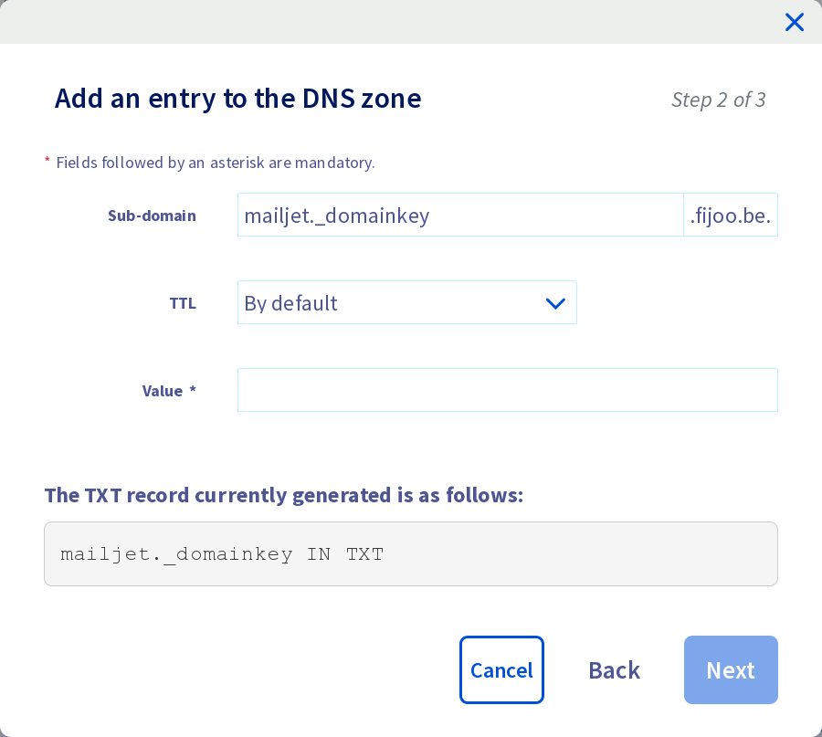The height and width of the screenshot is (737, 822).
Task: Click the 'Step 2 of 3' indicator
Action: click(719, 100)
